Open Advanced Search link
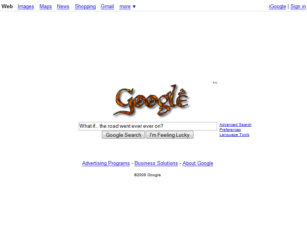The image size is (307, 237). [235, 125]
